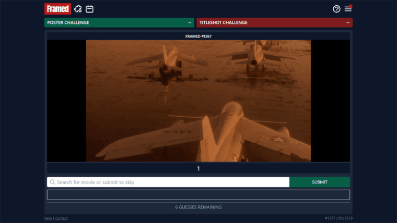Open the contact link in footer
This screenshot has width=397, height=223.
click(x=61, y=218)
